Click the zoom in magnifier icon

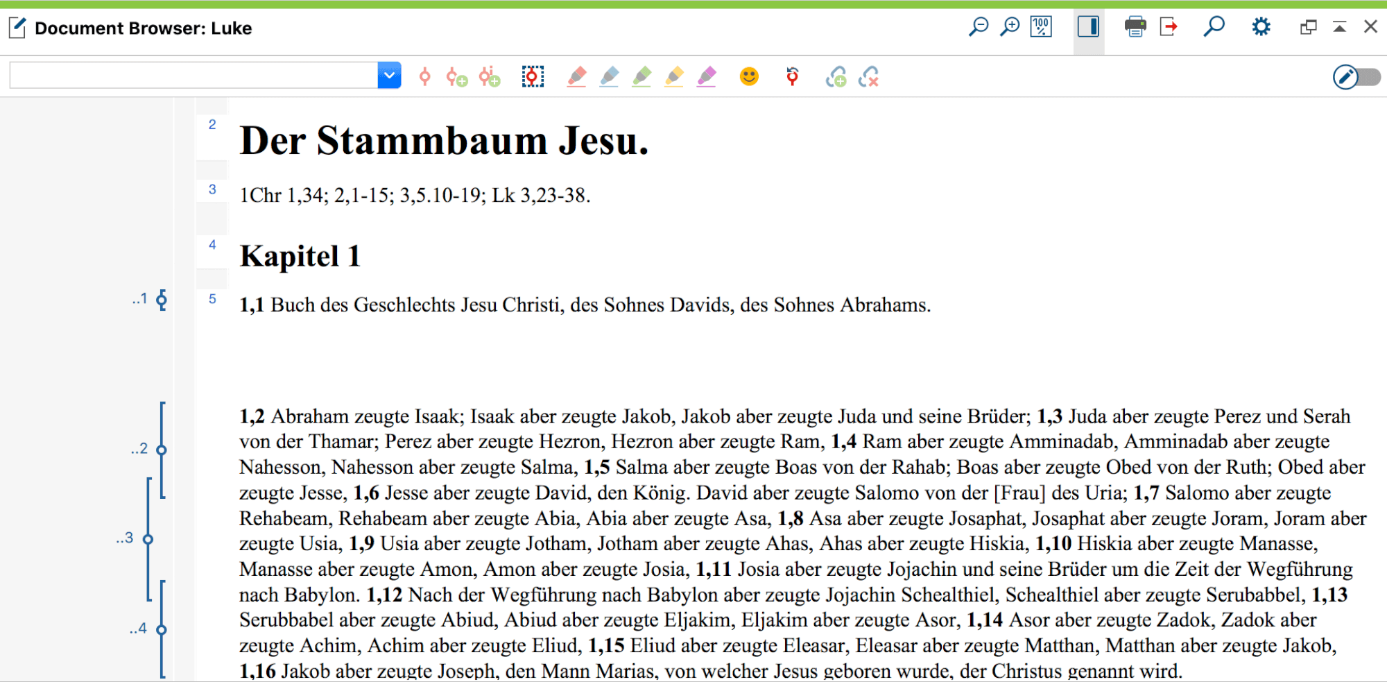click(1010, 27)
